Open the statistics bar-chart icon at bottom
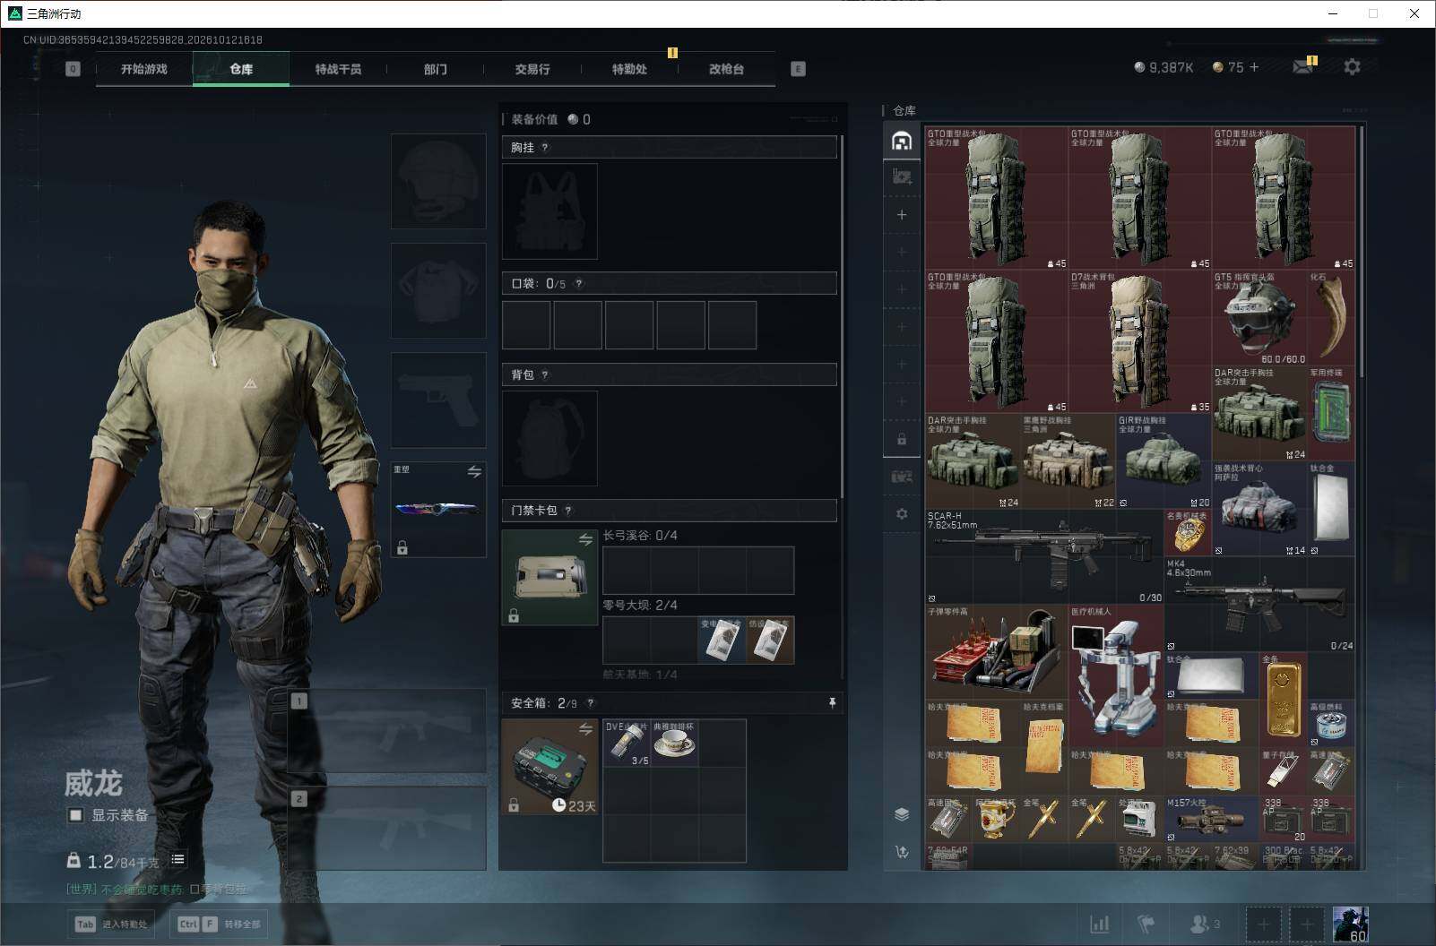 point(1099,924)
